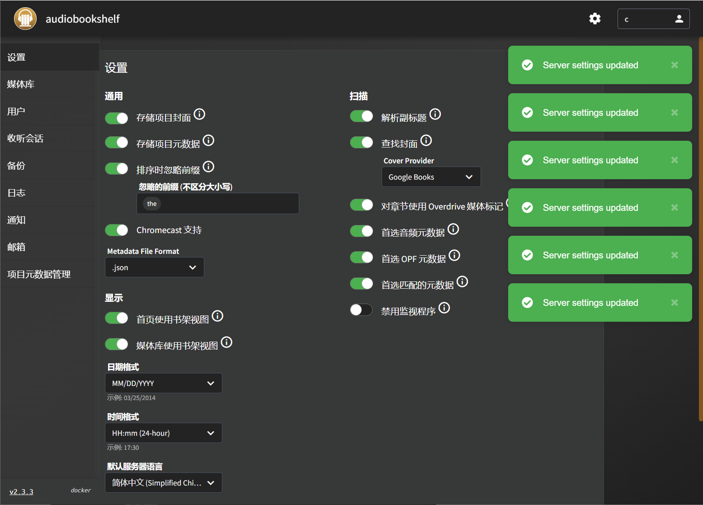Toggle 首选匹配的元数据 switch
Screen dimensions: 703x505
point(362,284)
